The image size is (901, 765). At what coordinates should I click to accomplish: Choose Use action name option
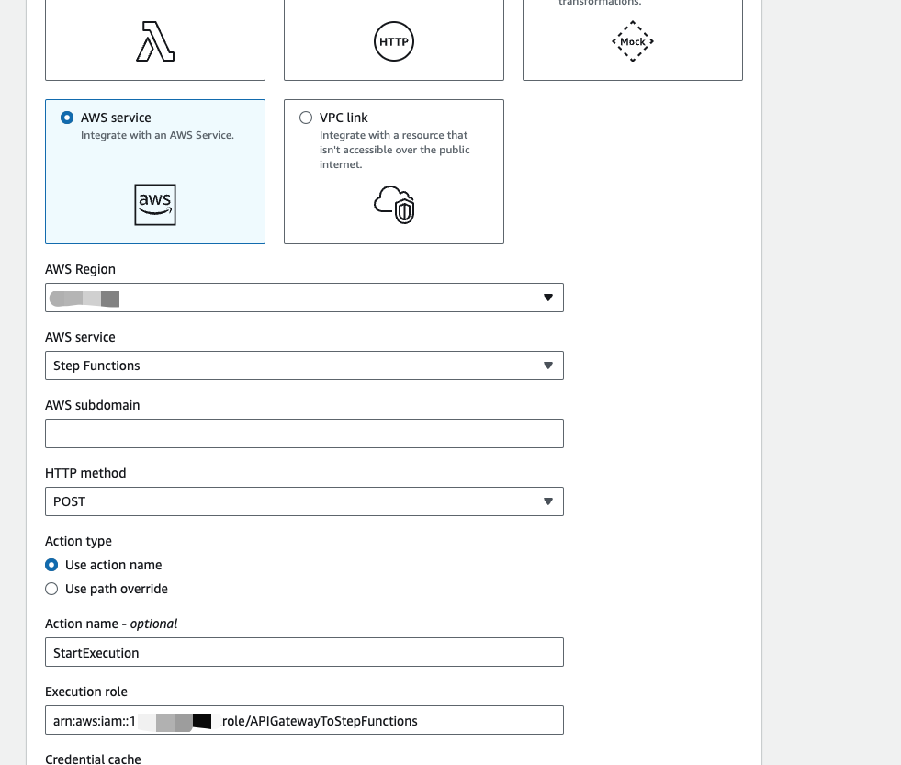[x=51, y=565]
